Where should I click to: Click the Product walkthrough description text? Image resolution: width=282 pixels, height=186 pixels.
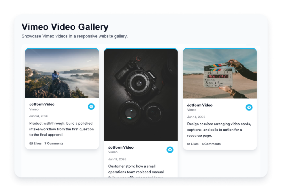(x=61, y=129)
